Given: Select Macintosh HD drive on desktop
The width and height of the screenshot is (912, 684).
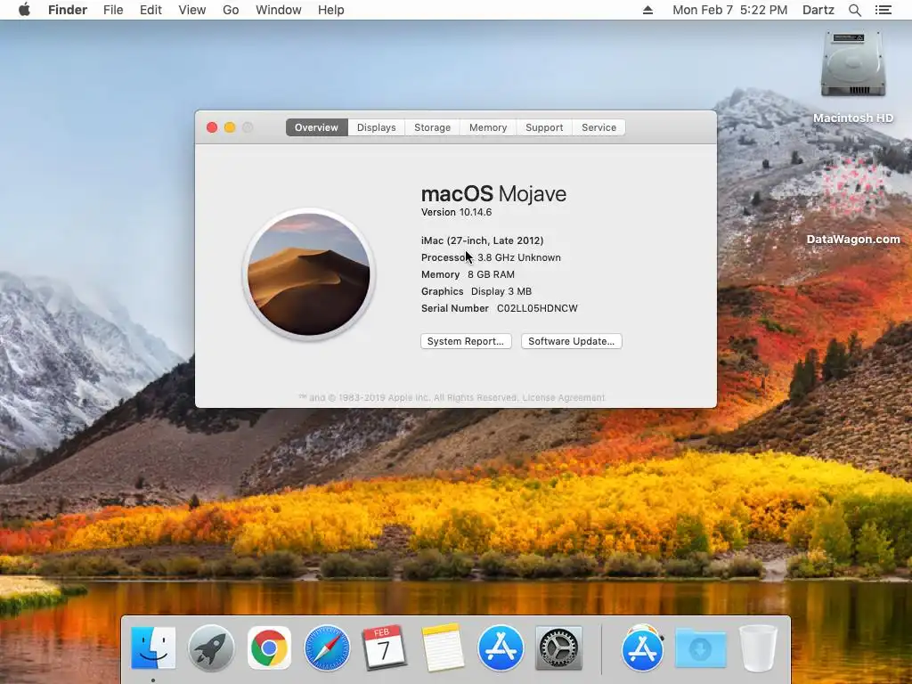Looking at the screenshot, I should [852, 77].
